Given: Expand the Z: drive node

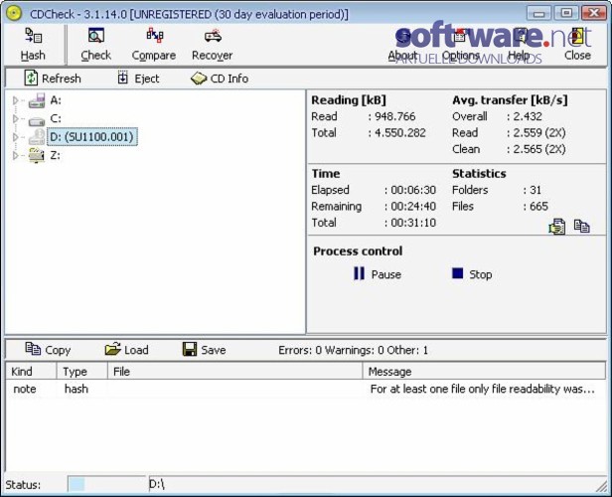Looking at the screenshot, I should pyautogui.click(x=15, y=155).
